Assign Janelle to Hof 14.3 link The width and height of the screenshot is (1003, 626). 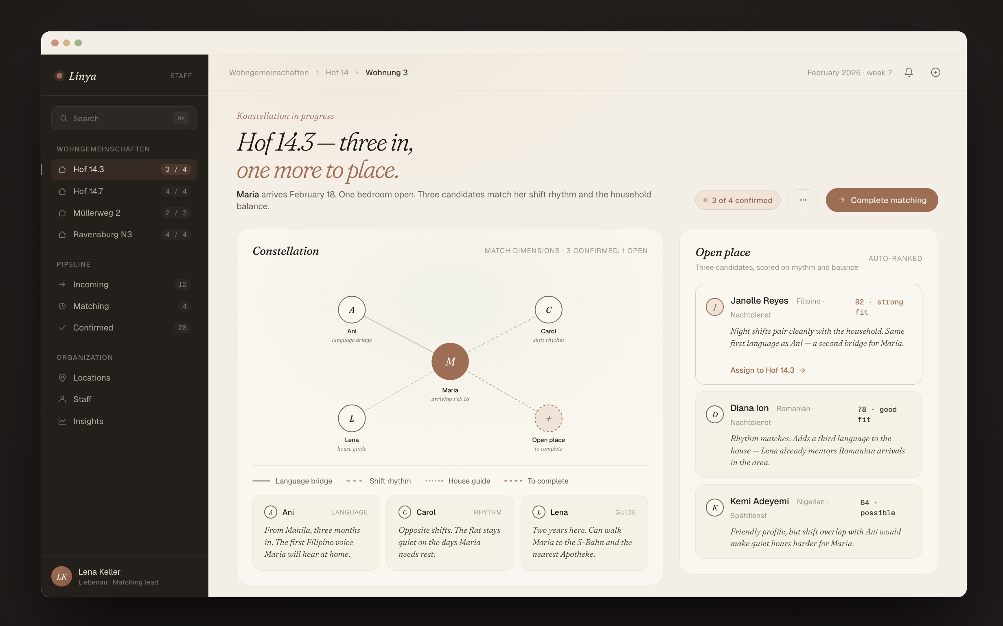(767, 370)
